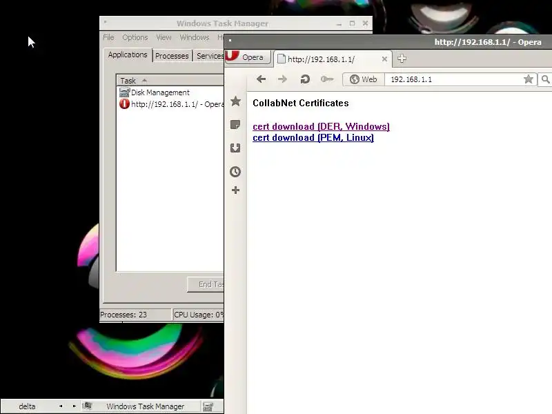552x414 pixels.
Task: Switch to Applications tab in Task Manager
Action: pyautogui.click(x=128, y=55)
